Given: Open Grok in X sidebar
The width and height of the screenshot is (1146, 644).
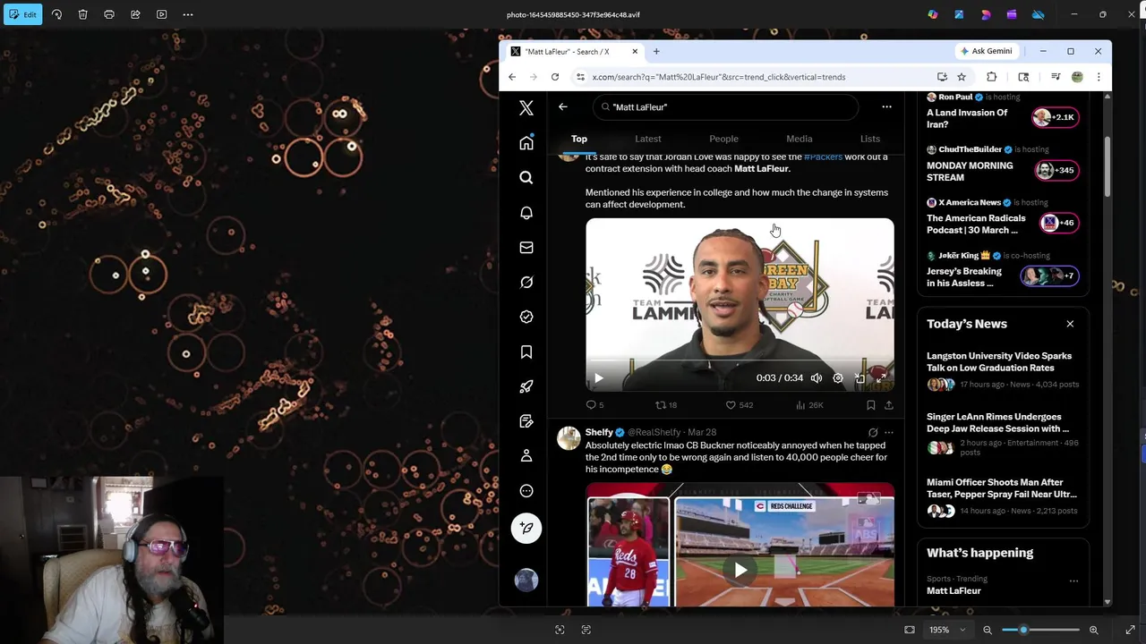Looking at the screenshot, I should pos(526,283).
